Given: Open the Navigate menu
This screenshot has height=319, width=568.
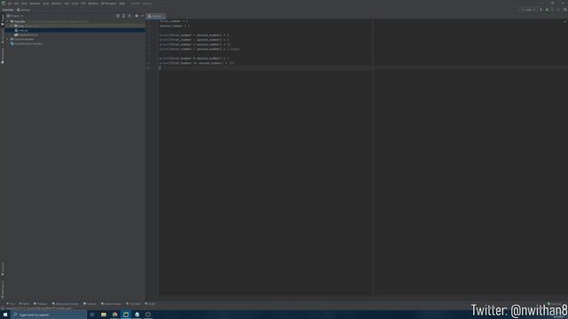Looking at the screenshot, I should click(x=35, y=4).
